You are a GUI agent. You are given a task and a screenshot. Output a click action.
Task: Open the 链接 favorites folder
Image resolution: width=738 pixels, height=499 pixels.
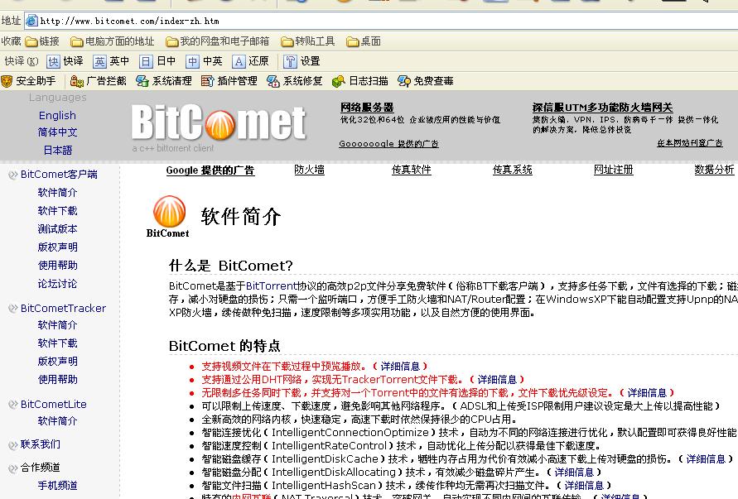point(42,41)
